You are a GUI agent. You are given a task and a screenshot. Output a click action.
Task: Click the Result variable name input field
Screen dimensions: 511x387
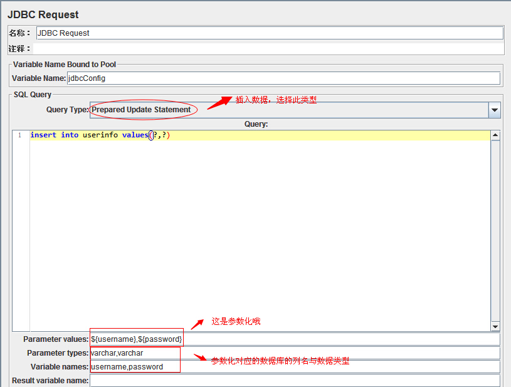click(x=295, y=381)
